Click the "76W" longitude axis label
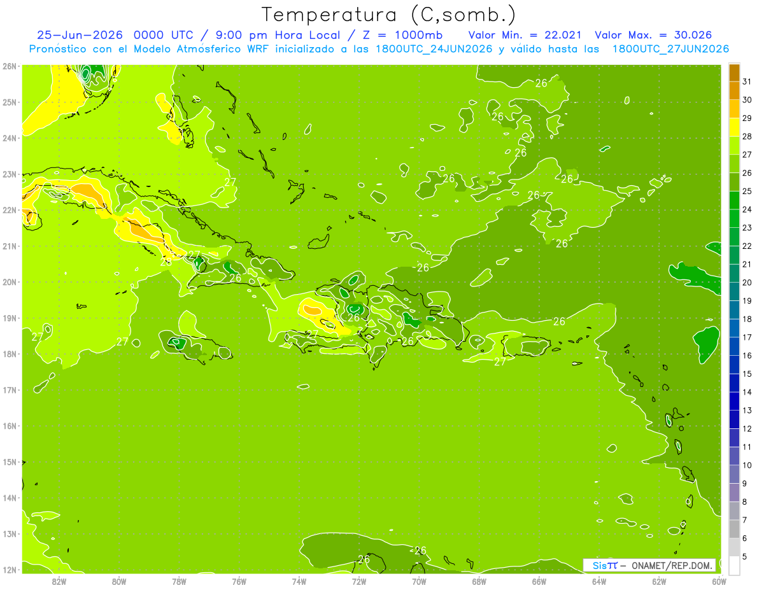 click(x=239, y=581)
